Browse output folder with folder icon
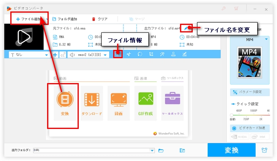The image size is (277, 161). (x=161, y=150)
